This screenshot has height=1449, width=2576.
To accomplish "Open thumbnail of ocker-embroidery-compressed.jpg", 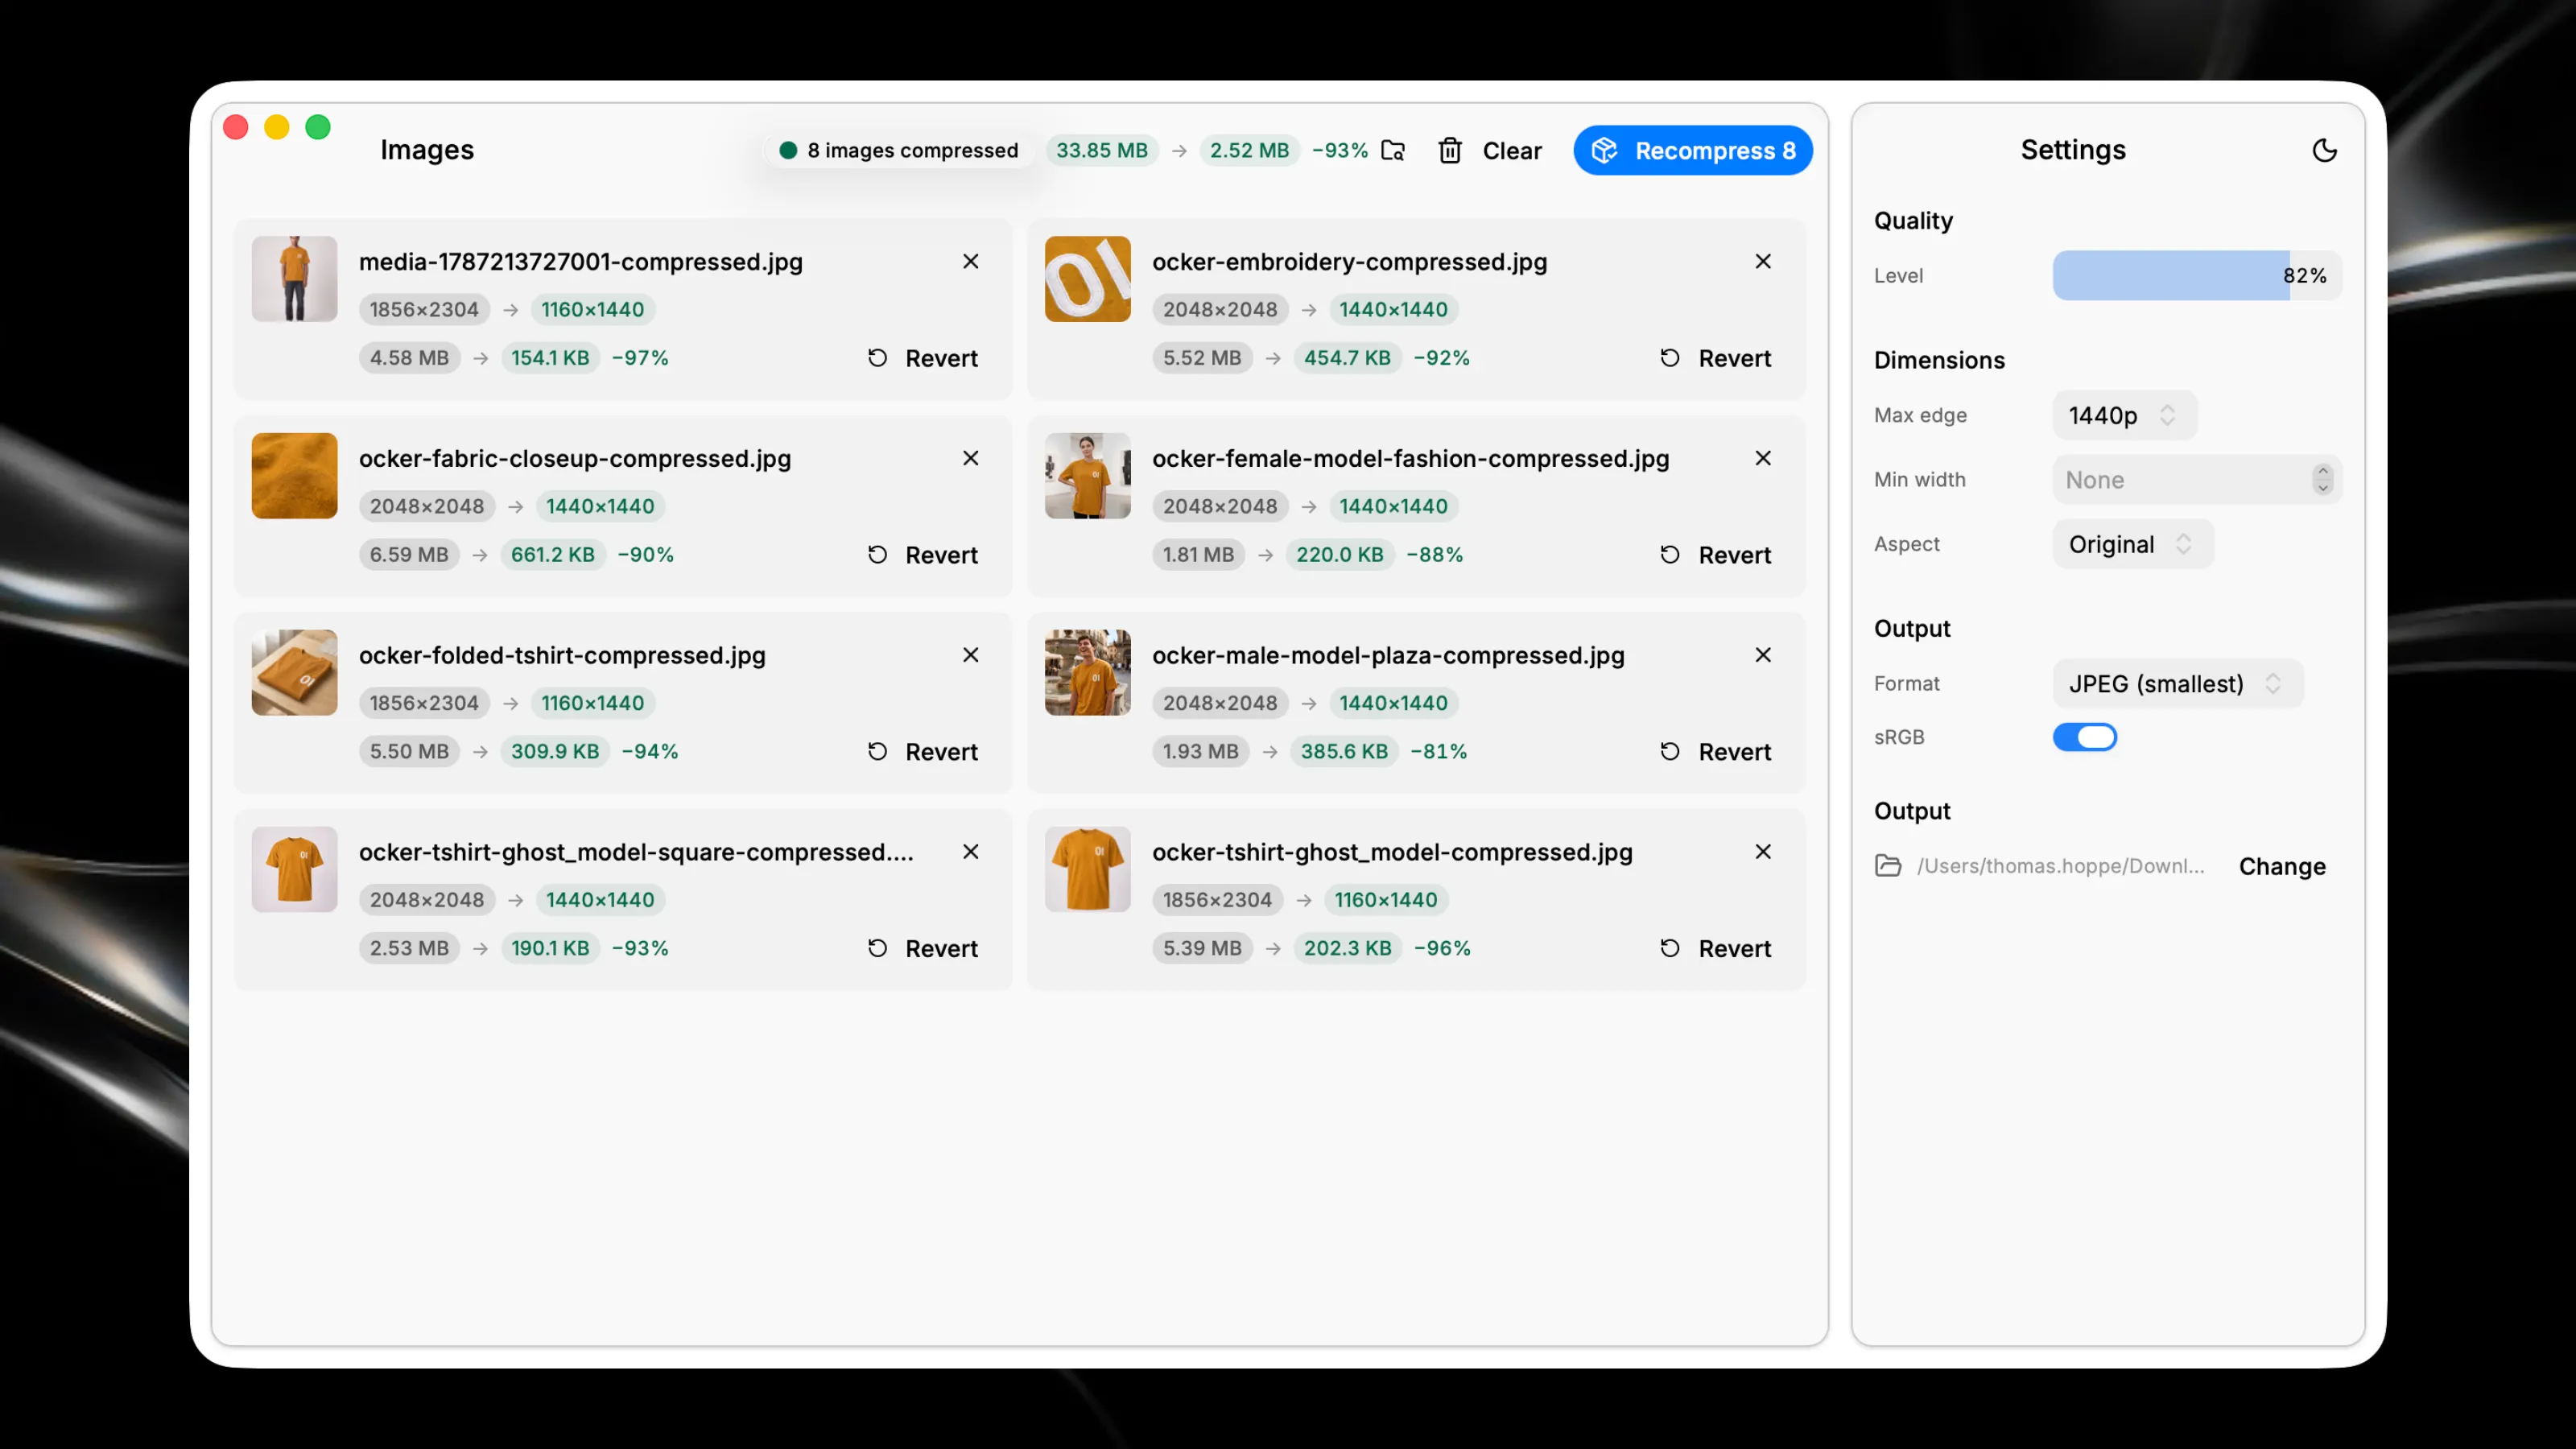I will coord(1087,279).
